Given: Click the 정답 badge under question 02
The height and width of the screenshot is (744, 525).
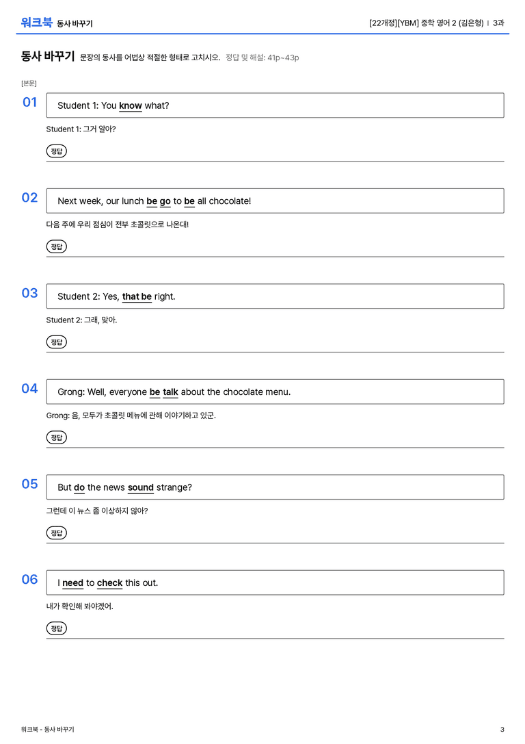Looking at the screenshot, I should (x=56, y=246).
